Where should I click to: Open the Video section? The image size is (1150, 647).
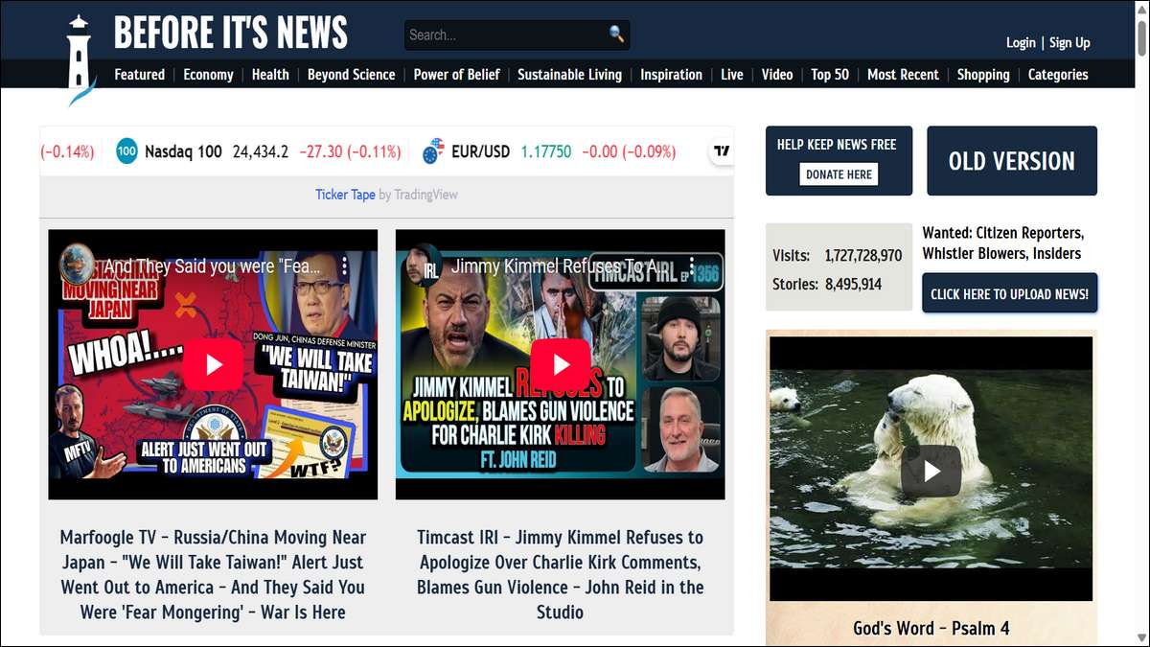pos(777,74)
